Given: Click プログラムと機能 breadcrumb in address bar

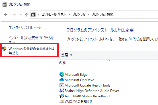Looking at the screenshot, I should (102, 14).
